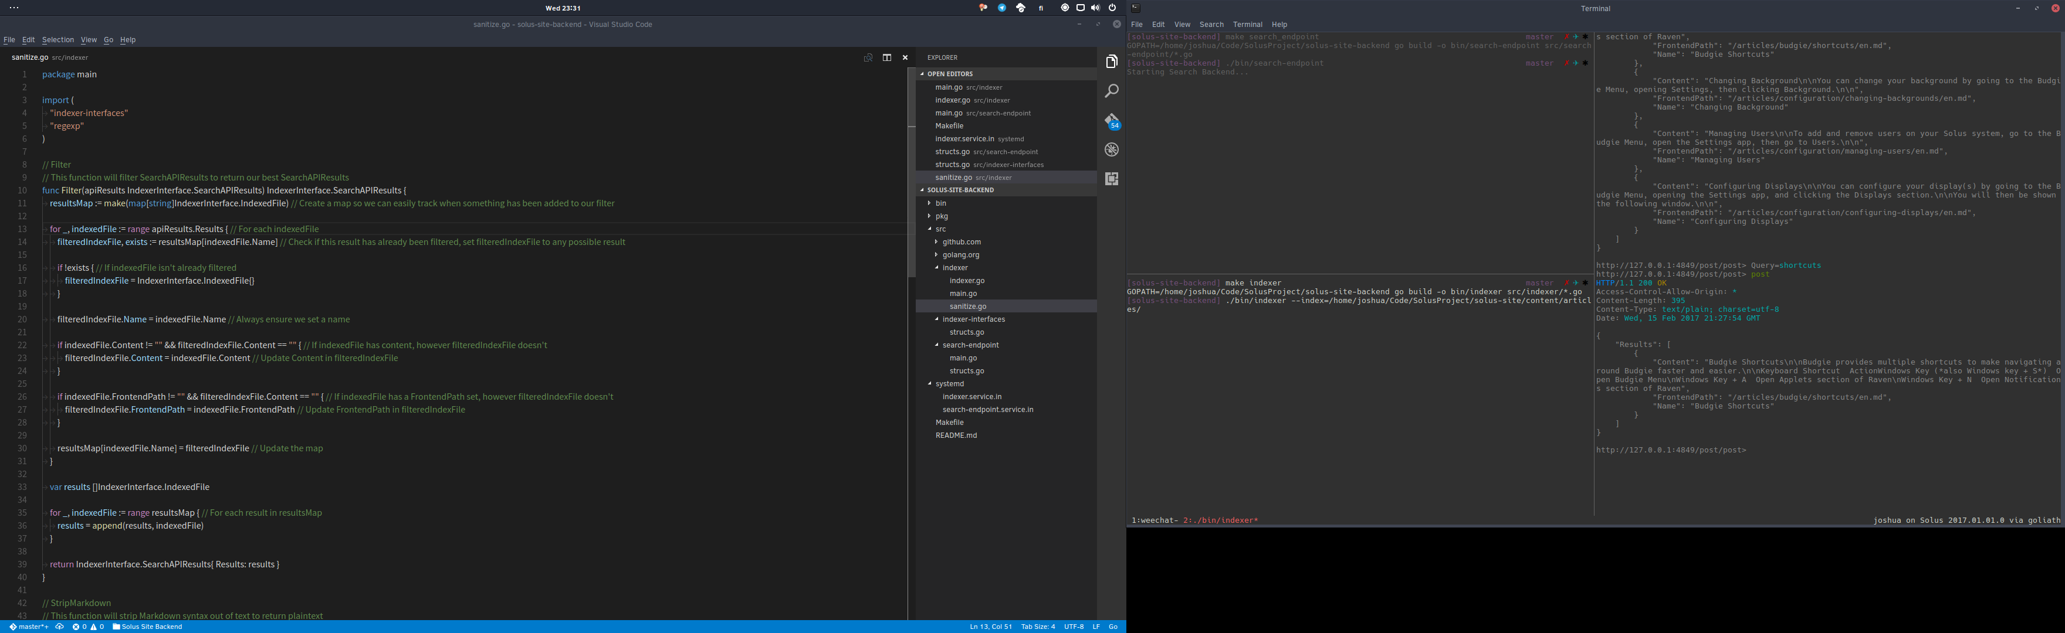Screen dimensions: 2065x633
Task: Click the display icon in the top panel
Action: [1080, 8]
